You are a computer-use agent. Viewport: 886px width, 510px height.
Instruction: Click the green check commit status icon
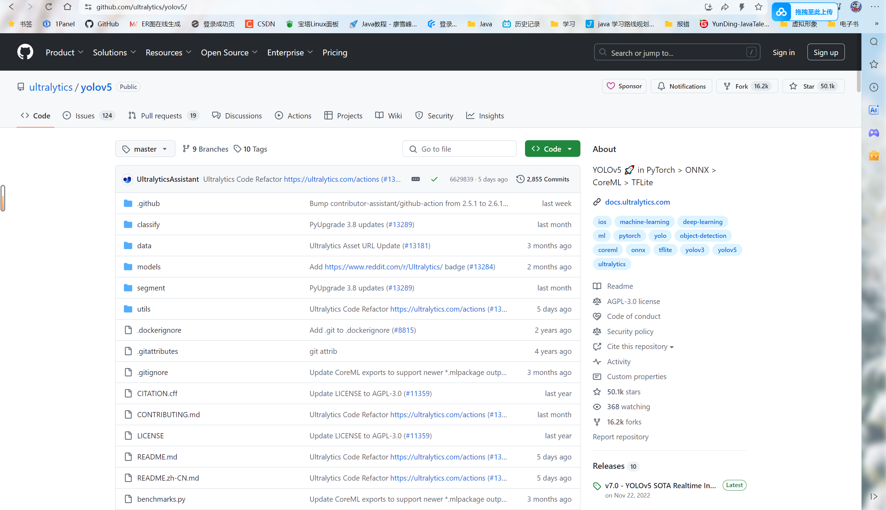tap(434, 179)
